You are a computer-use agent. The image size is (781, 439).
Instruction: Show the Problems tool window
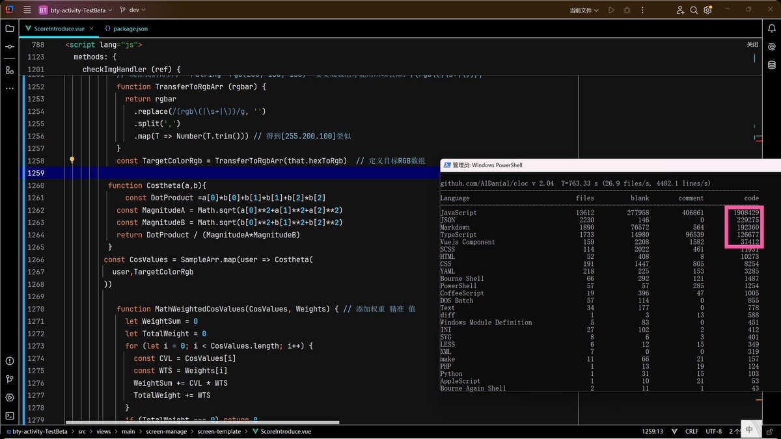click(10, 361)
